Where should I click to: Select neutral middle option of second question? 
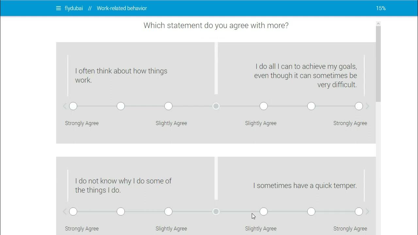[x=216, y=211]
